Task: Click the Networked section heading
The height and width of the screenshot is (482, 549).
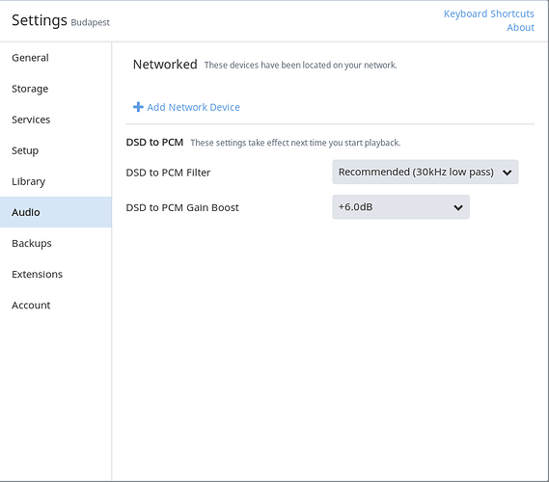Action: [x=165, y=65]
